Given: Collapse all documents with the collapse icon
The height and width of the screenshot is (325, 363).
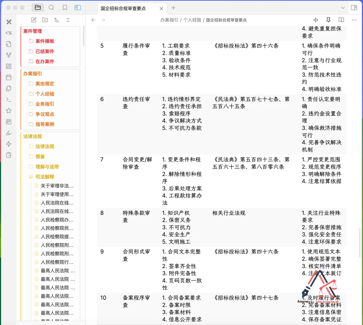Looking at the screenshot, I should click(x=68, y=20).
